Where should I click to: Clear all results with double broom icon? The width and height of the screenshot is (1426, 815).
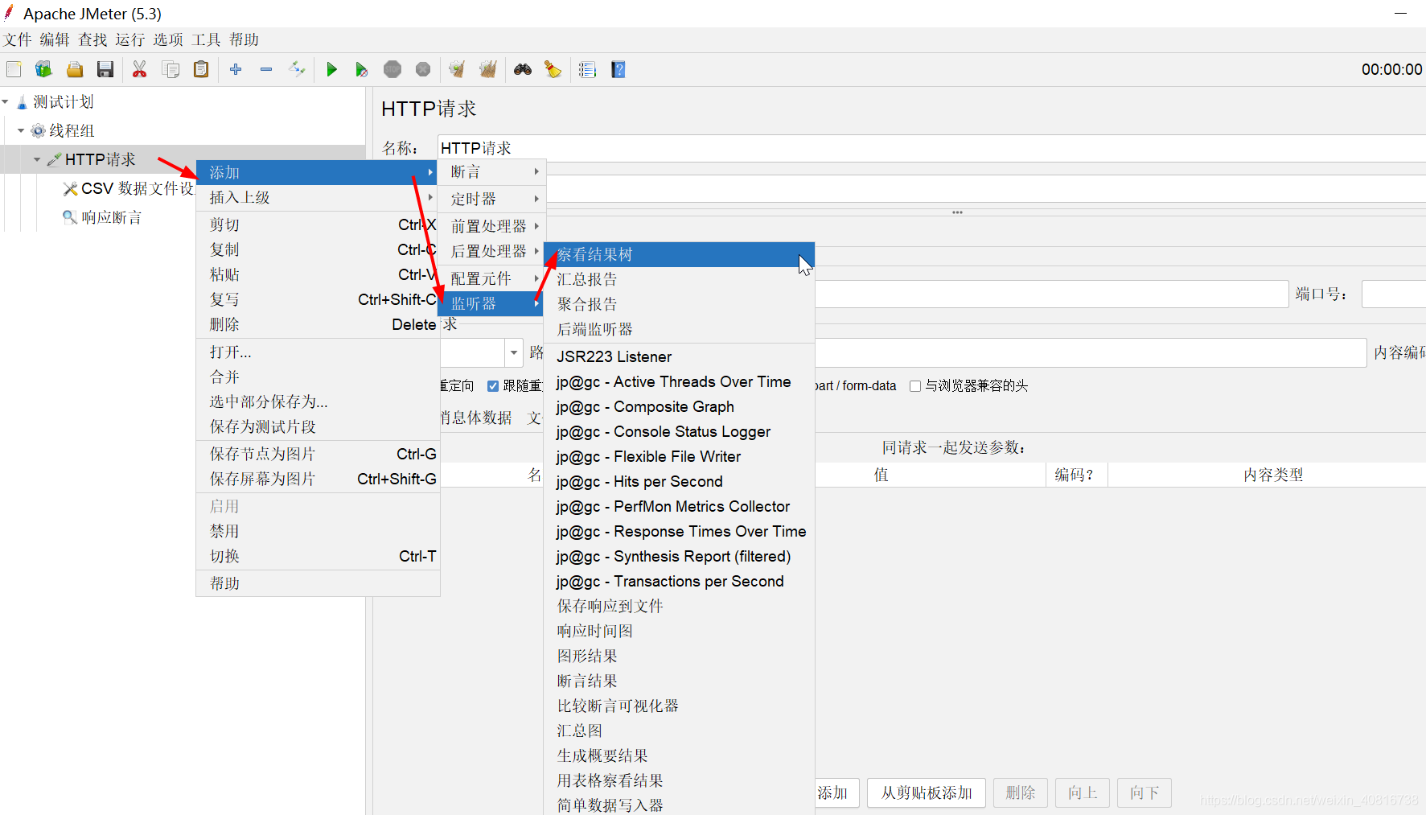point(487,70)
